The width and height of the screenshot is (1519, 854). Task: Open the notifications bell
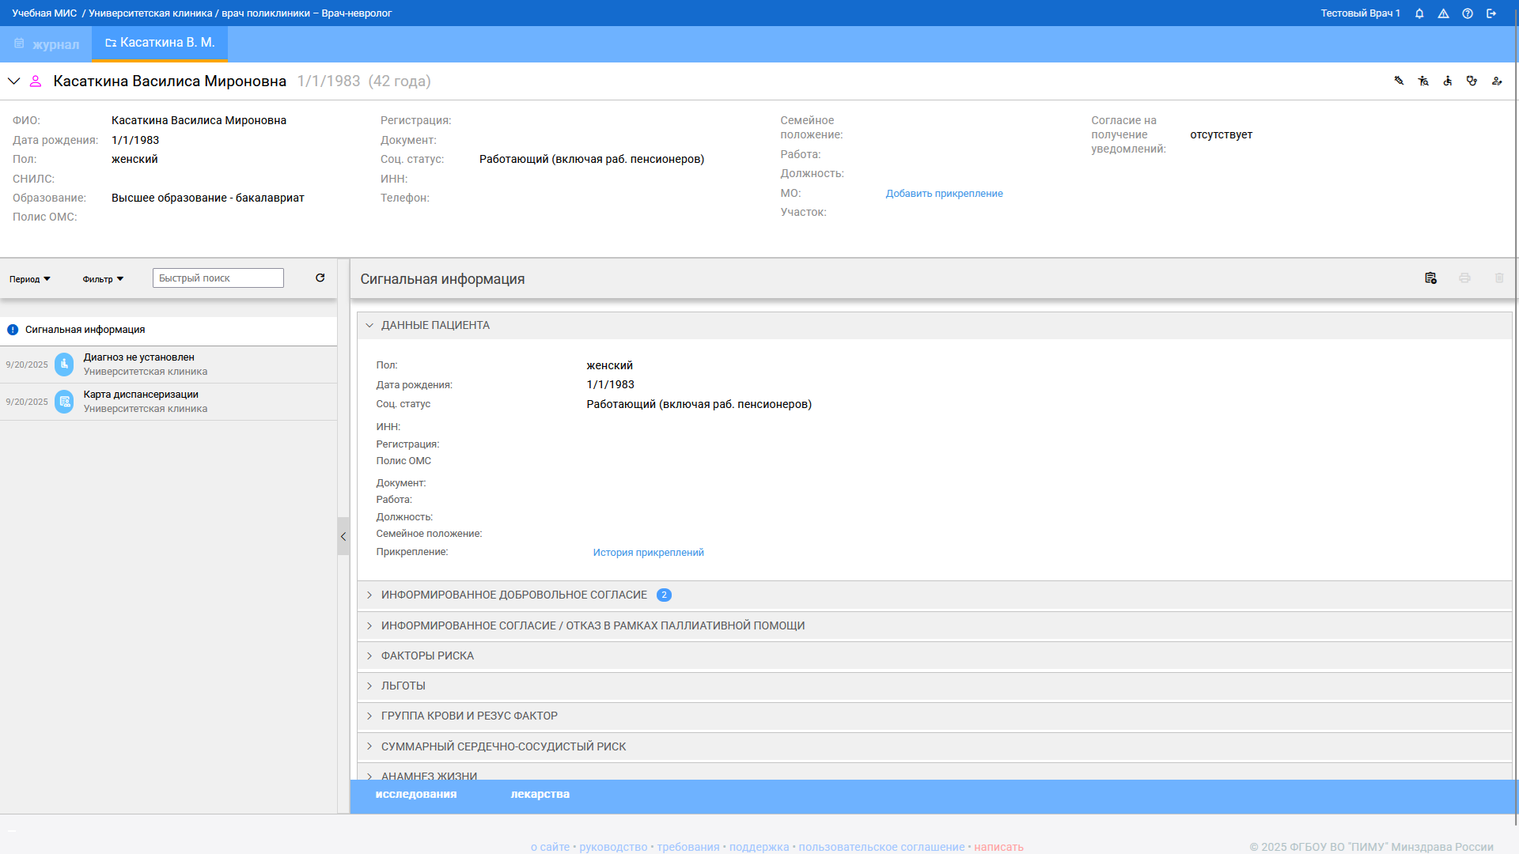click(1419, 13)
